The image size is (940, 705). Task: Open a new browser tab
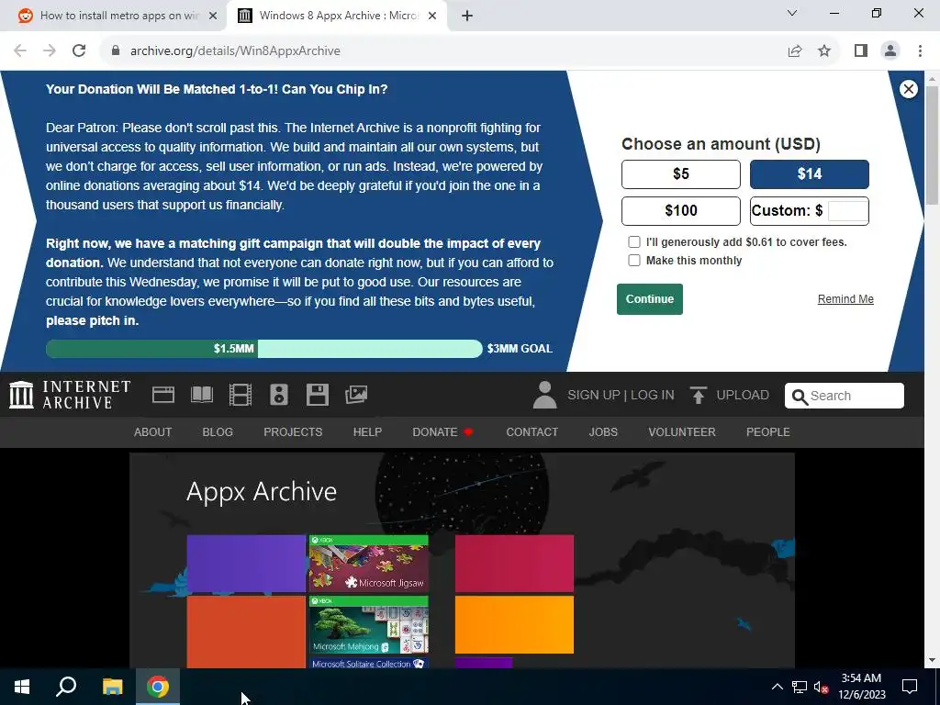467,17
